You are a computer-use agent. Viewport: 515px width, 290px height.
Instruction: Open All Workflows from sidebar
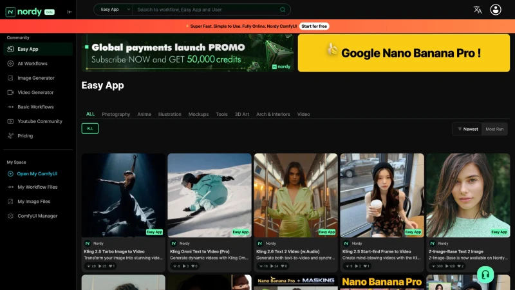(32, 63)
